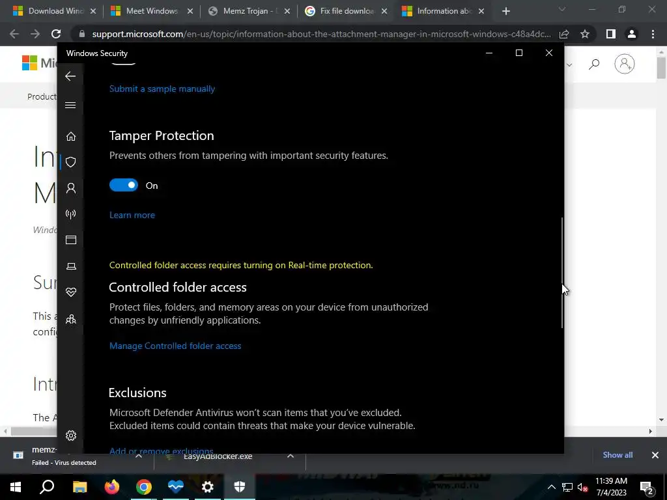The image size is (667, 500).
Task: Open the Windows Start menu
Action: (x=16, y=487)
